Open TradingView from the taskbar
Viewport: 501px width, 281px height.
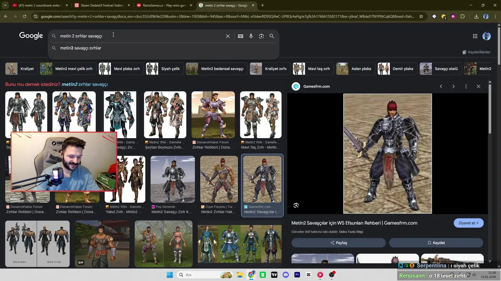point(274,275)
